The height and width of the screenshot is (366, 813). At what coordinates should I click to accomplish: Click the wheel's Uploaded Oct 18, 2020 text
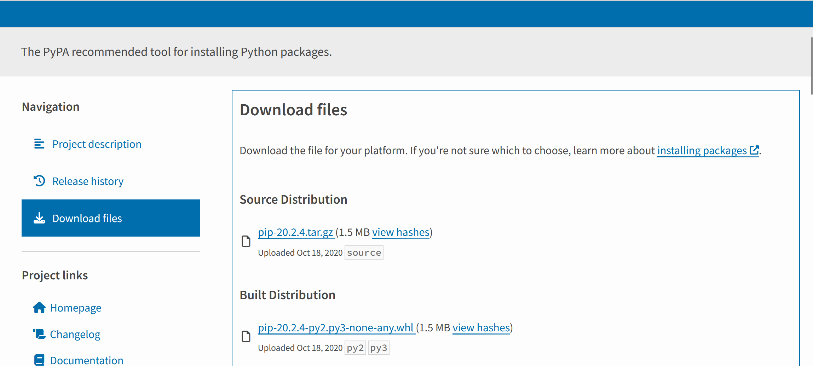coord(300,348)
